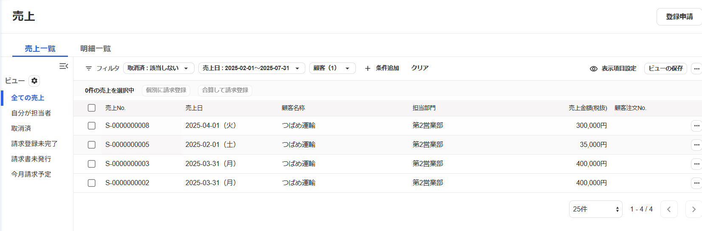Click amount 35,000円
This screenshot has width=702, height=231.
click(x=593, y=145)
